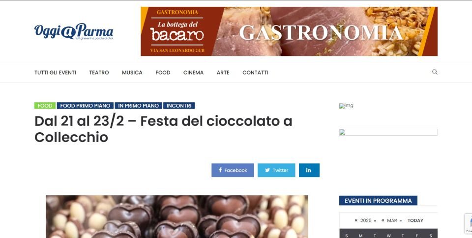Select MUSICA in the navigation bar

(x=132, y=72)
